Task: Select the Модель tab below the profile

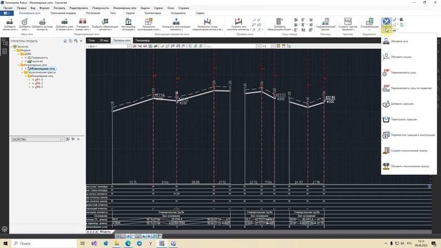Action: pos(105,231)
